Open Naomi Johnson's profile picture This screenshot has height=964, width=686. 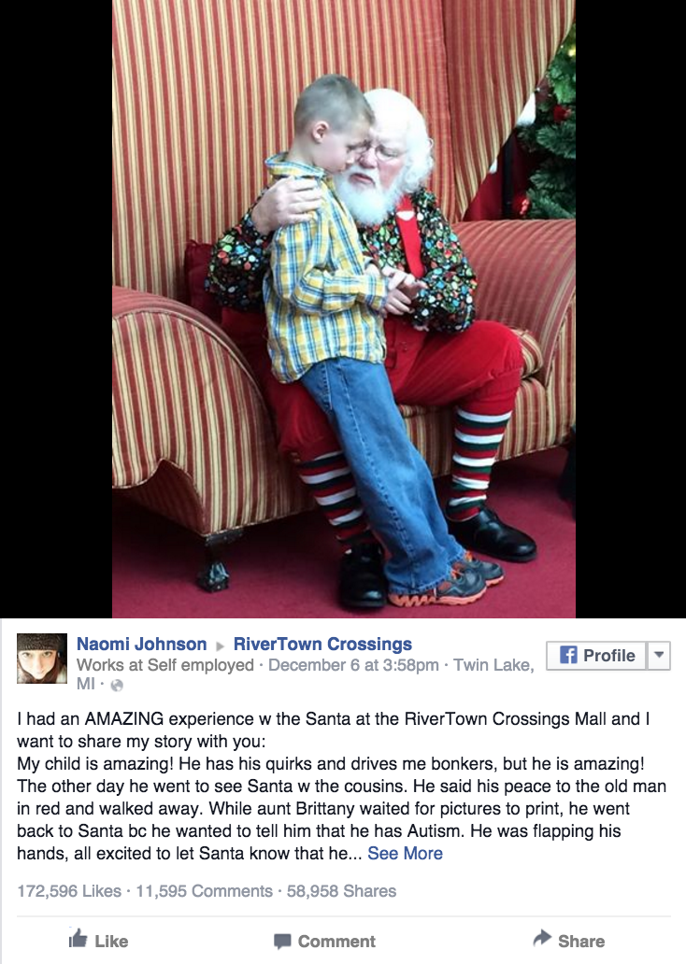tap(42, 659)
